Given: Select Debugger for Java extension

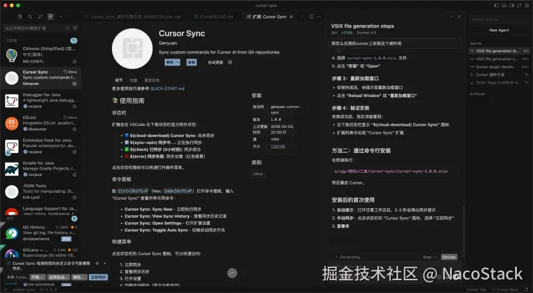Looking at the screenshot, I should [41, 100].
